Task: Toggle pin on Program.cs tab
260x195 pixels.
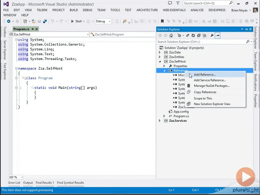Action: click(33, 29)
